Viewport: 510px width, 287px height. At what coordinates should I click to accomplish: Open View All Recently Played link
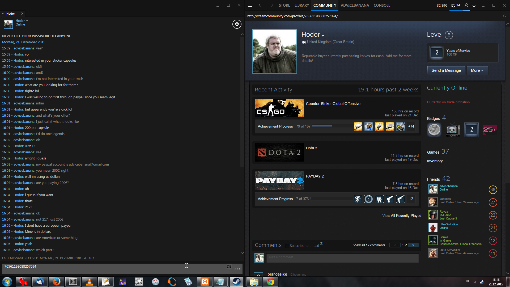(x=402, y=216)
